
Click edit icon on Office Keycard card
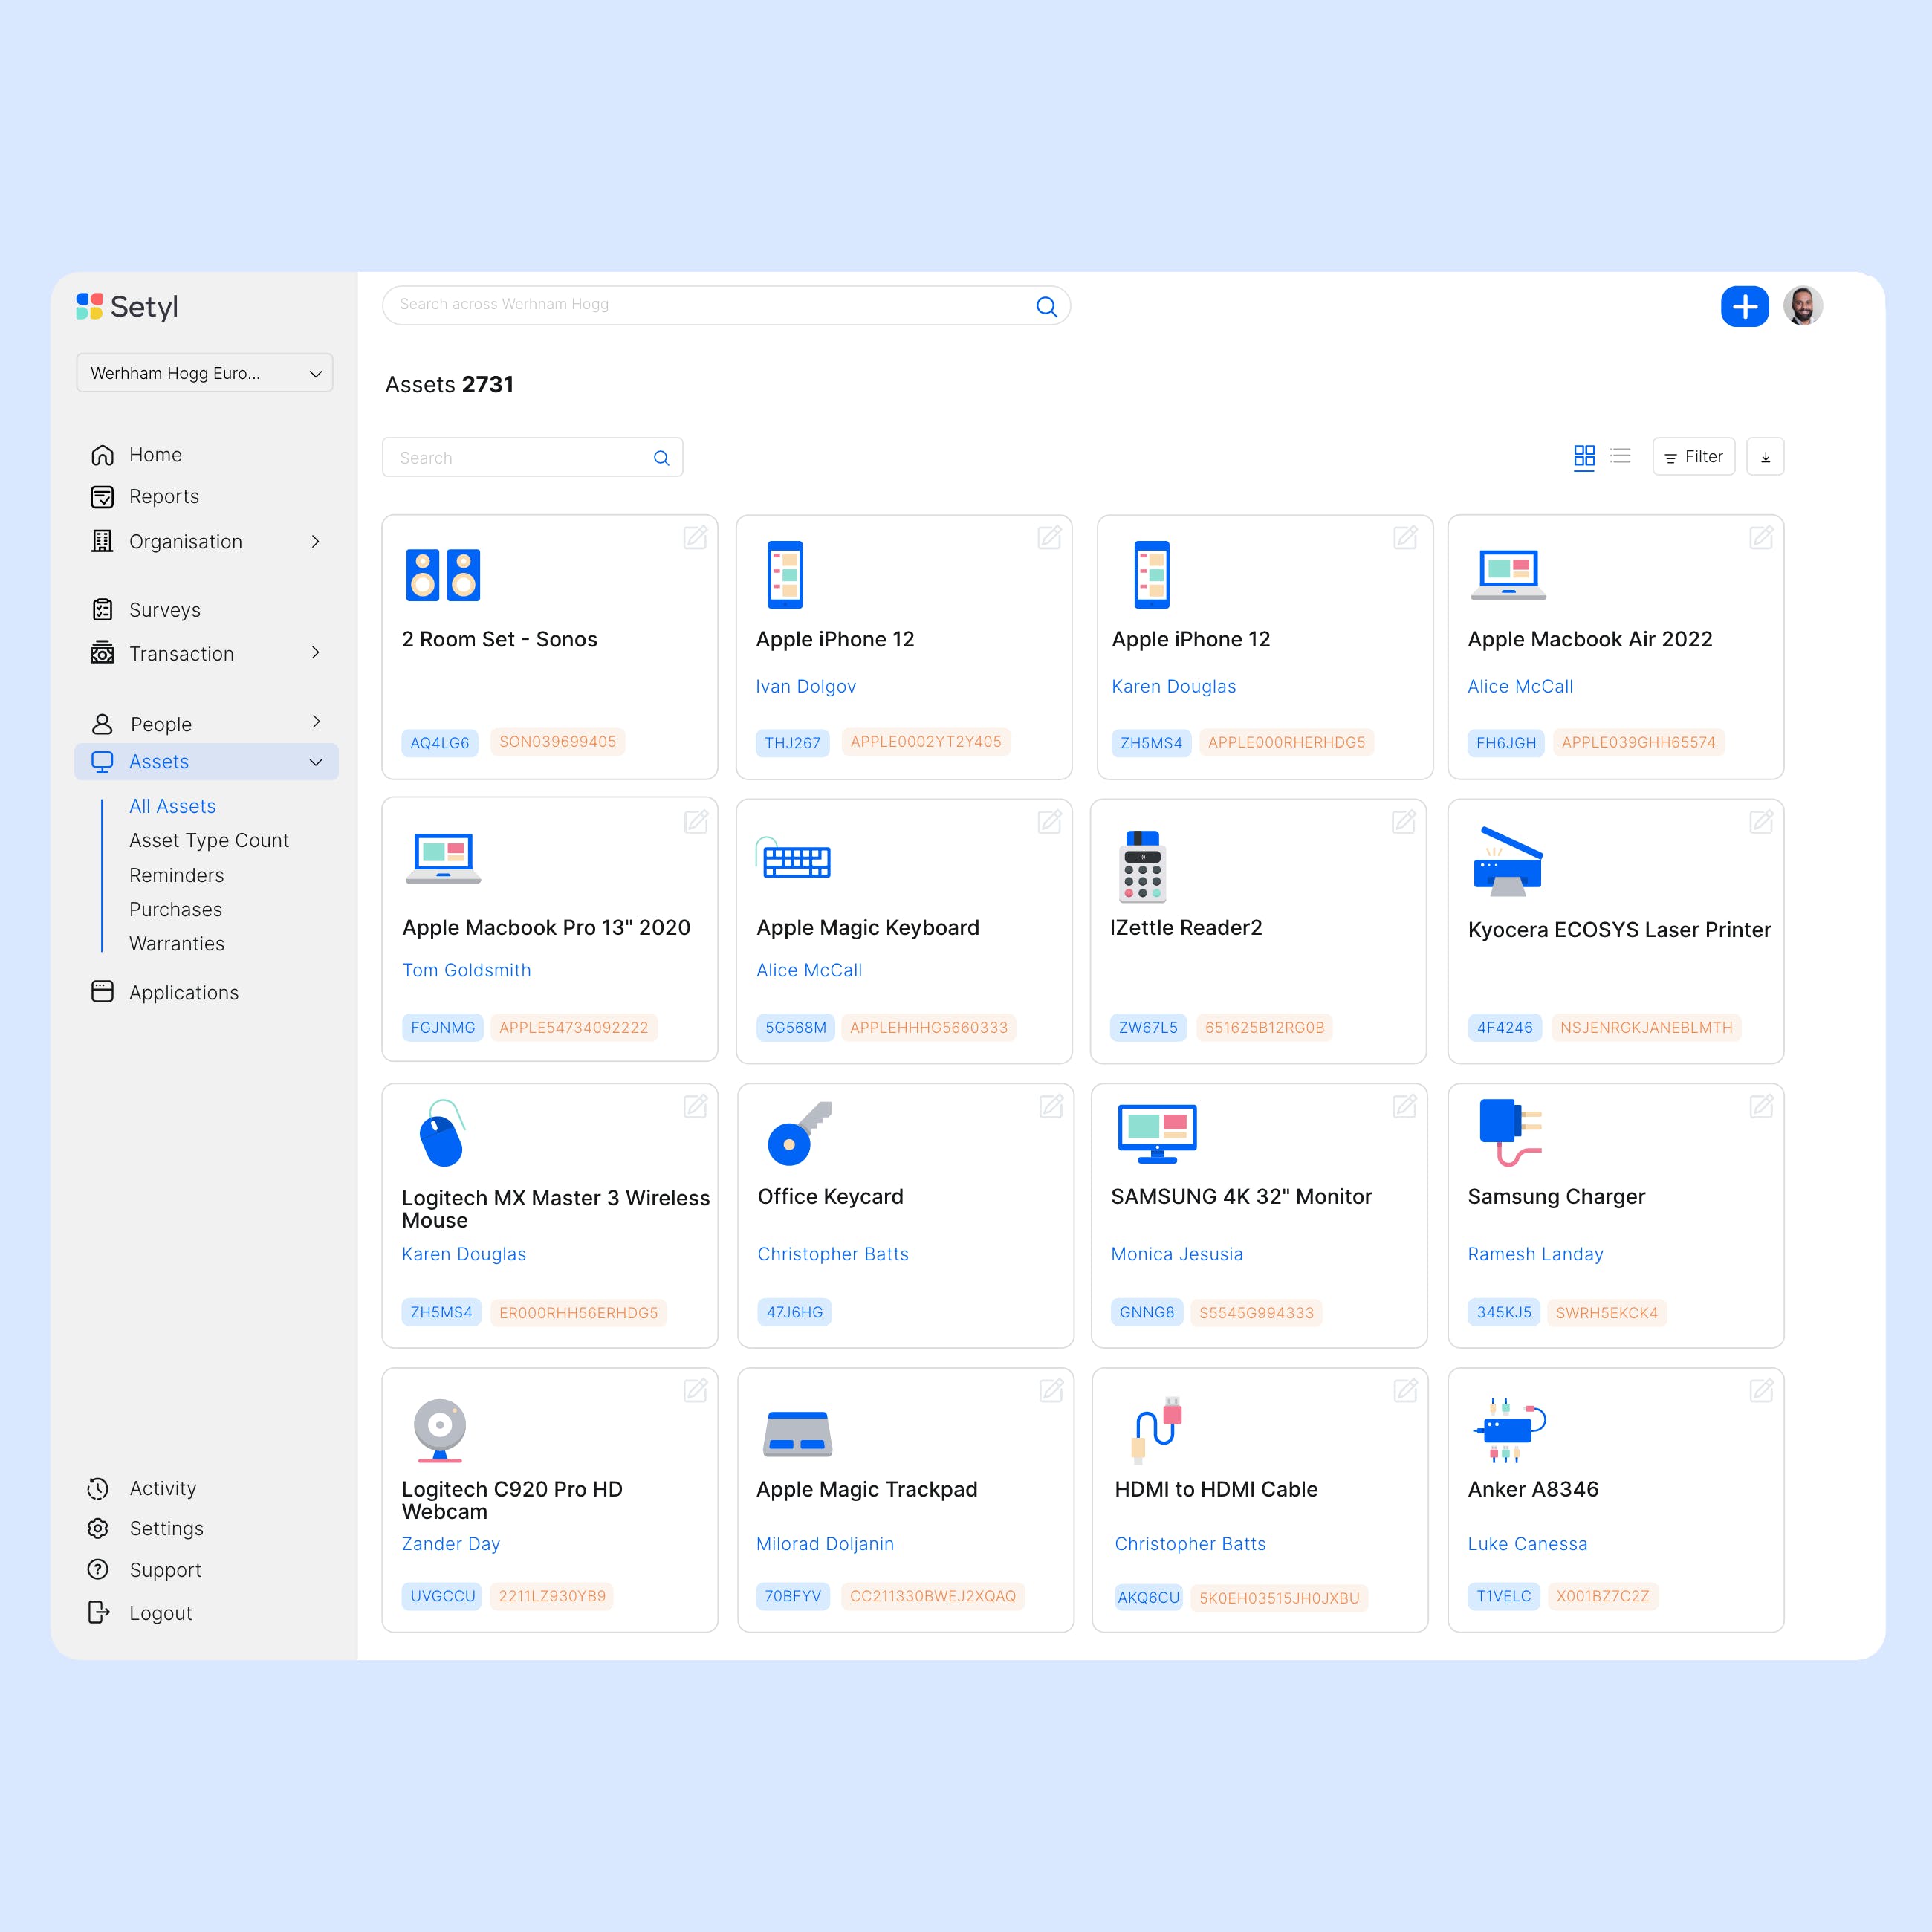click(1051, 1106)
